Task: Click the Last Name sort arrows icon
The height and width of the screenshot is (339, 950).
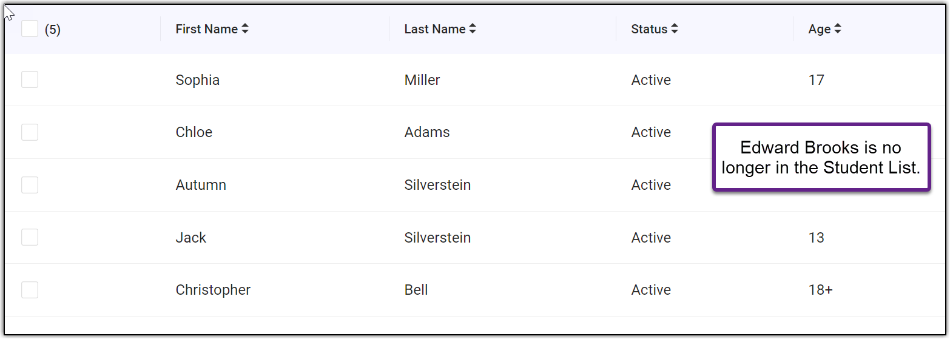Action: pyautogui.click(x=473, y=29)
